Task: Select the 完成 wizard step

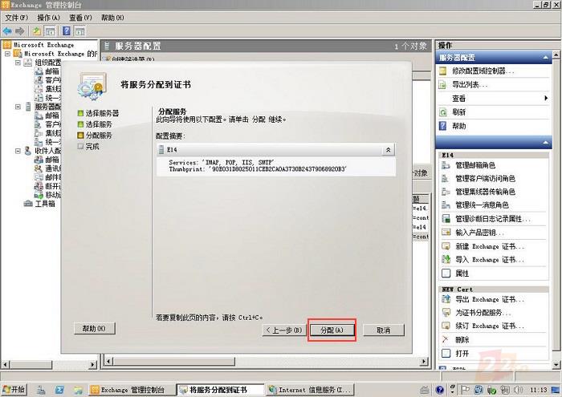Action: (88, 147)
